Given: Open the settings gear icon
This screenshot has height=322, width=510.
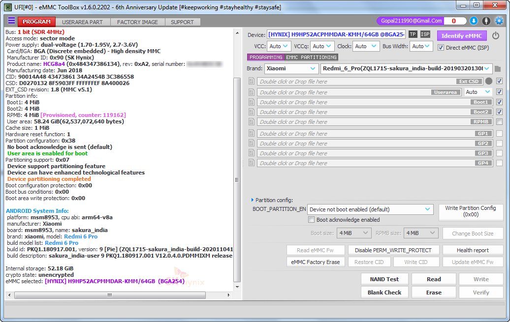Looking at the screenshot, I should 499,21.
